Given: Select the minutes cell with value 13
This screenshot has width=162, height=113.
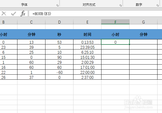Looking at the screenshot, I should 31,42.
